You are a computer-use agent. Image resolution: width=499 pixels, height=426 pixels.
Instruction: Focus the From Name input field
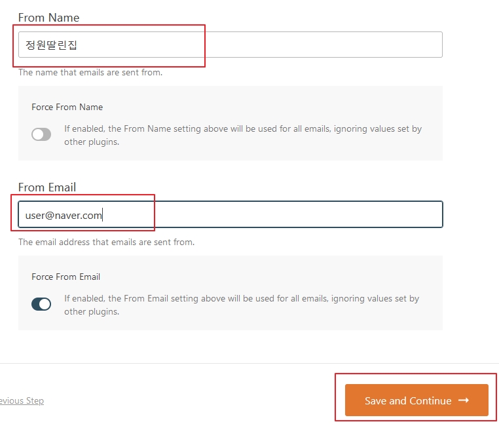(231, 45)
